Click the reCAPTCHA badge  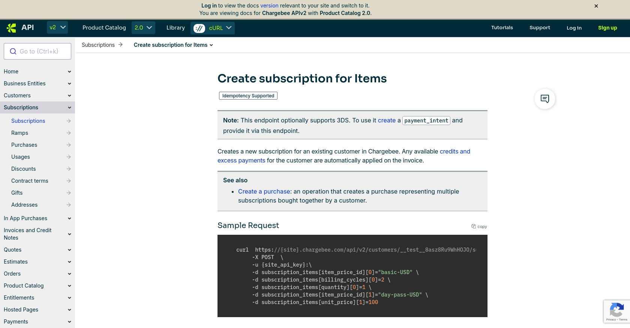coord(616,312)
